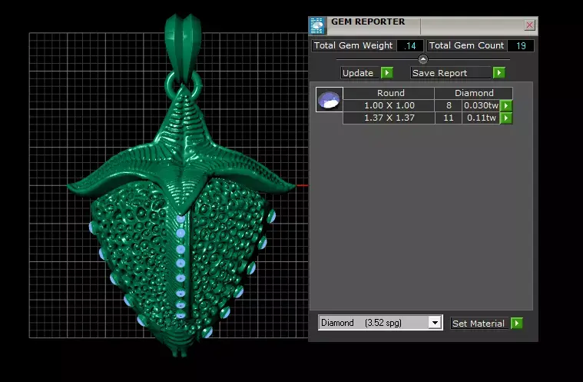Select the pendant bail at top of model

(184, 48)
